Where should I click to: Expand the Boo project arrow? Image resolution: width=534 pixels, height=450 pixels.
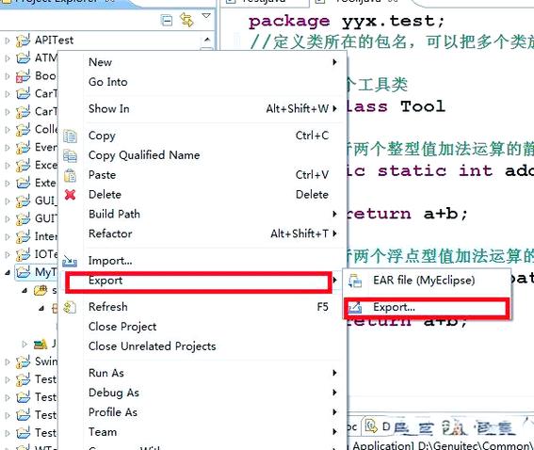click(x=8, y=76)
